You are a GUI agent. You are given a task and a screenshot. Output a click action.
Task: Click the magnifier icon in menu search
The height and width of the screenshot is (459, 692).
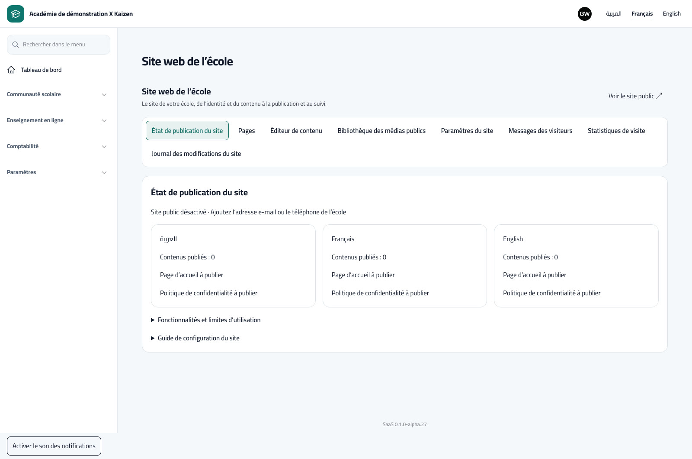tap(16, 45)
